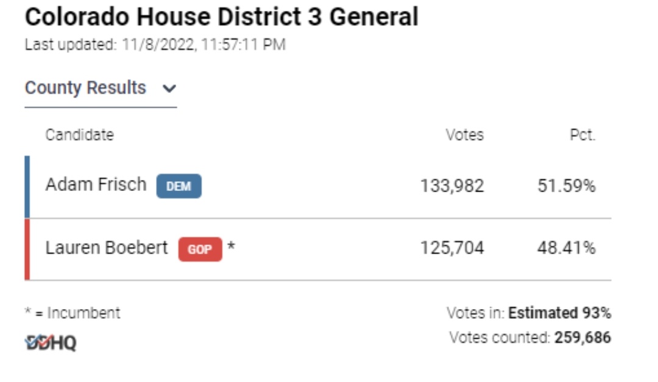This screenshot has width=658, height=382.
Task: Click the Pct. column header
Action: [x=582, y=135]
